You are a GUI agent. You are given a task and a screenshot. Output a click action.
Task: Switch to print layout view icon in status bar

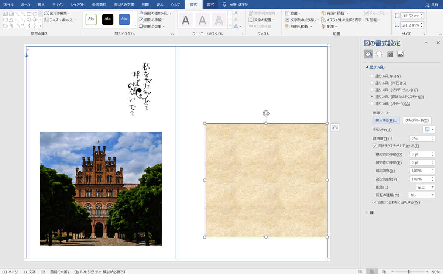pyautogui.click(x=371, y=271)
